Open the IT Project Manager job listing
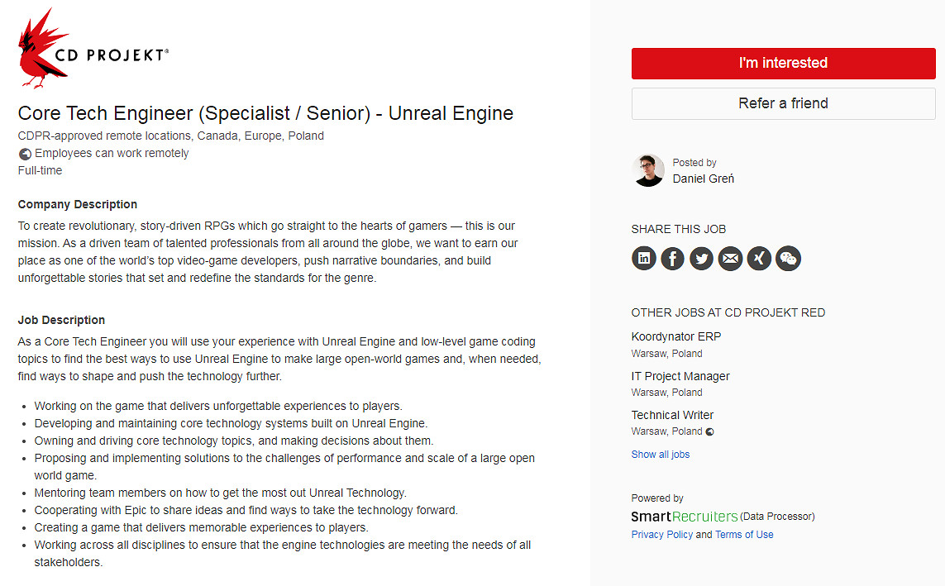This screenshot has height=586, width=945. (680, 376)
